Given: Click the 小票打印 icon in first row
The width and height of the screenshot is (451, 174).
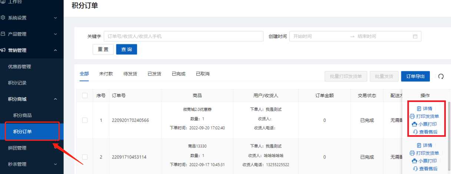Looking at the screenshot, I should (414, 124).
